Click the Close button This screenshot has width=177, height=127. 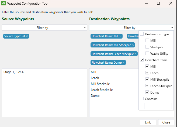(x=166, y=122)
